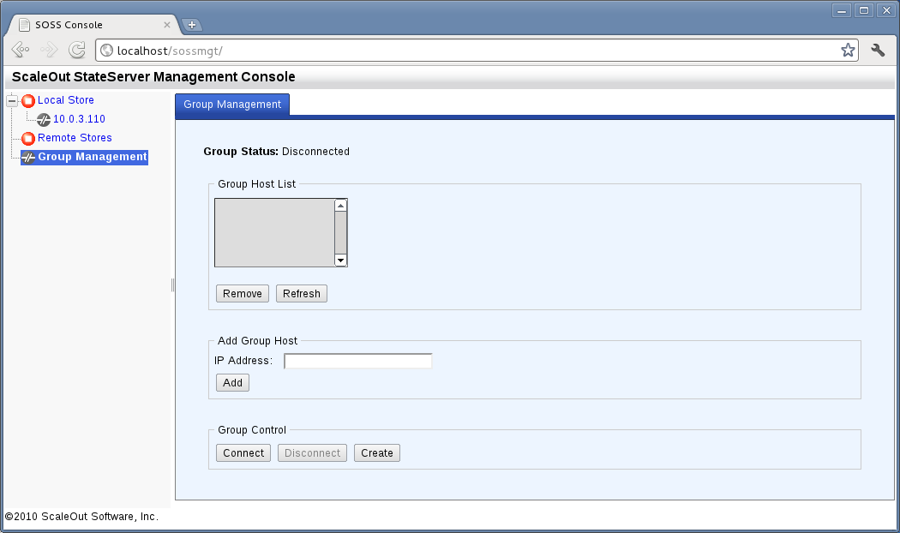Close the browser window
Screen dimensions: 900x533
point(886,10)
